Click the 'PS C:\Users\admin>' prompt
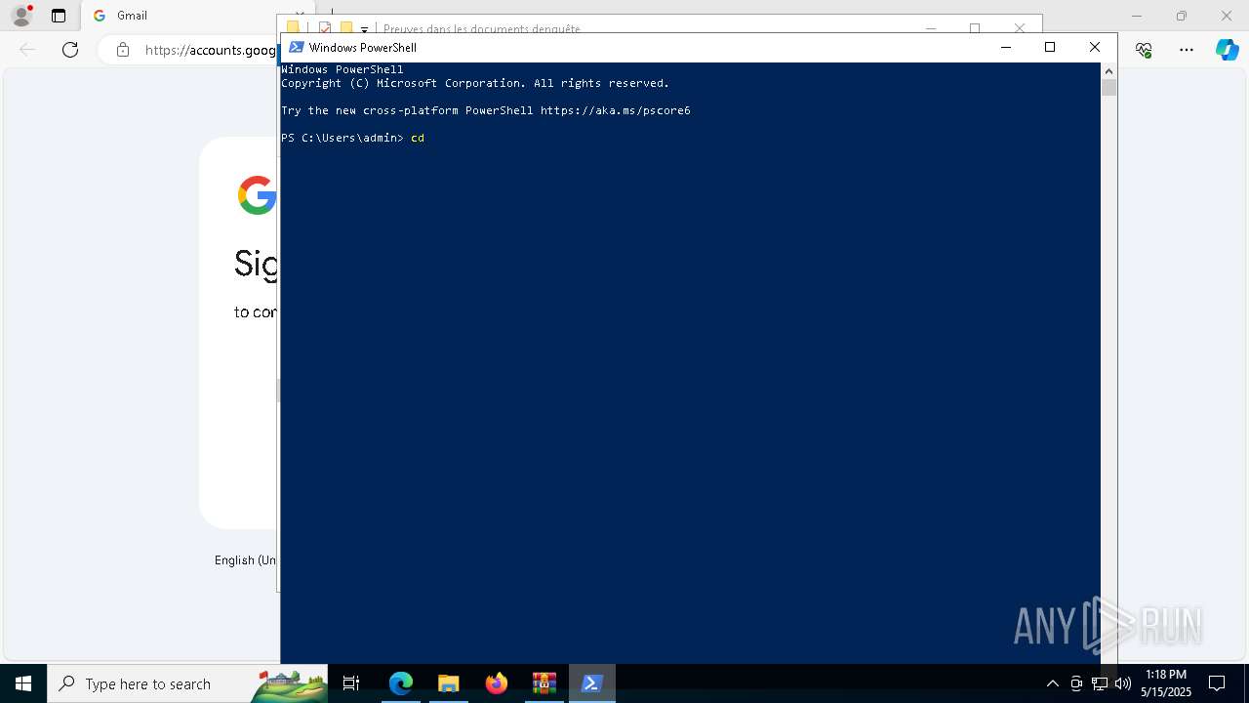 pyautogui.click(x=342, y=138)
